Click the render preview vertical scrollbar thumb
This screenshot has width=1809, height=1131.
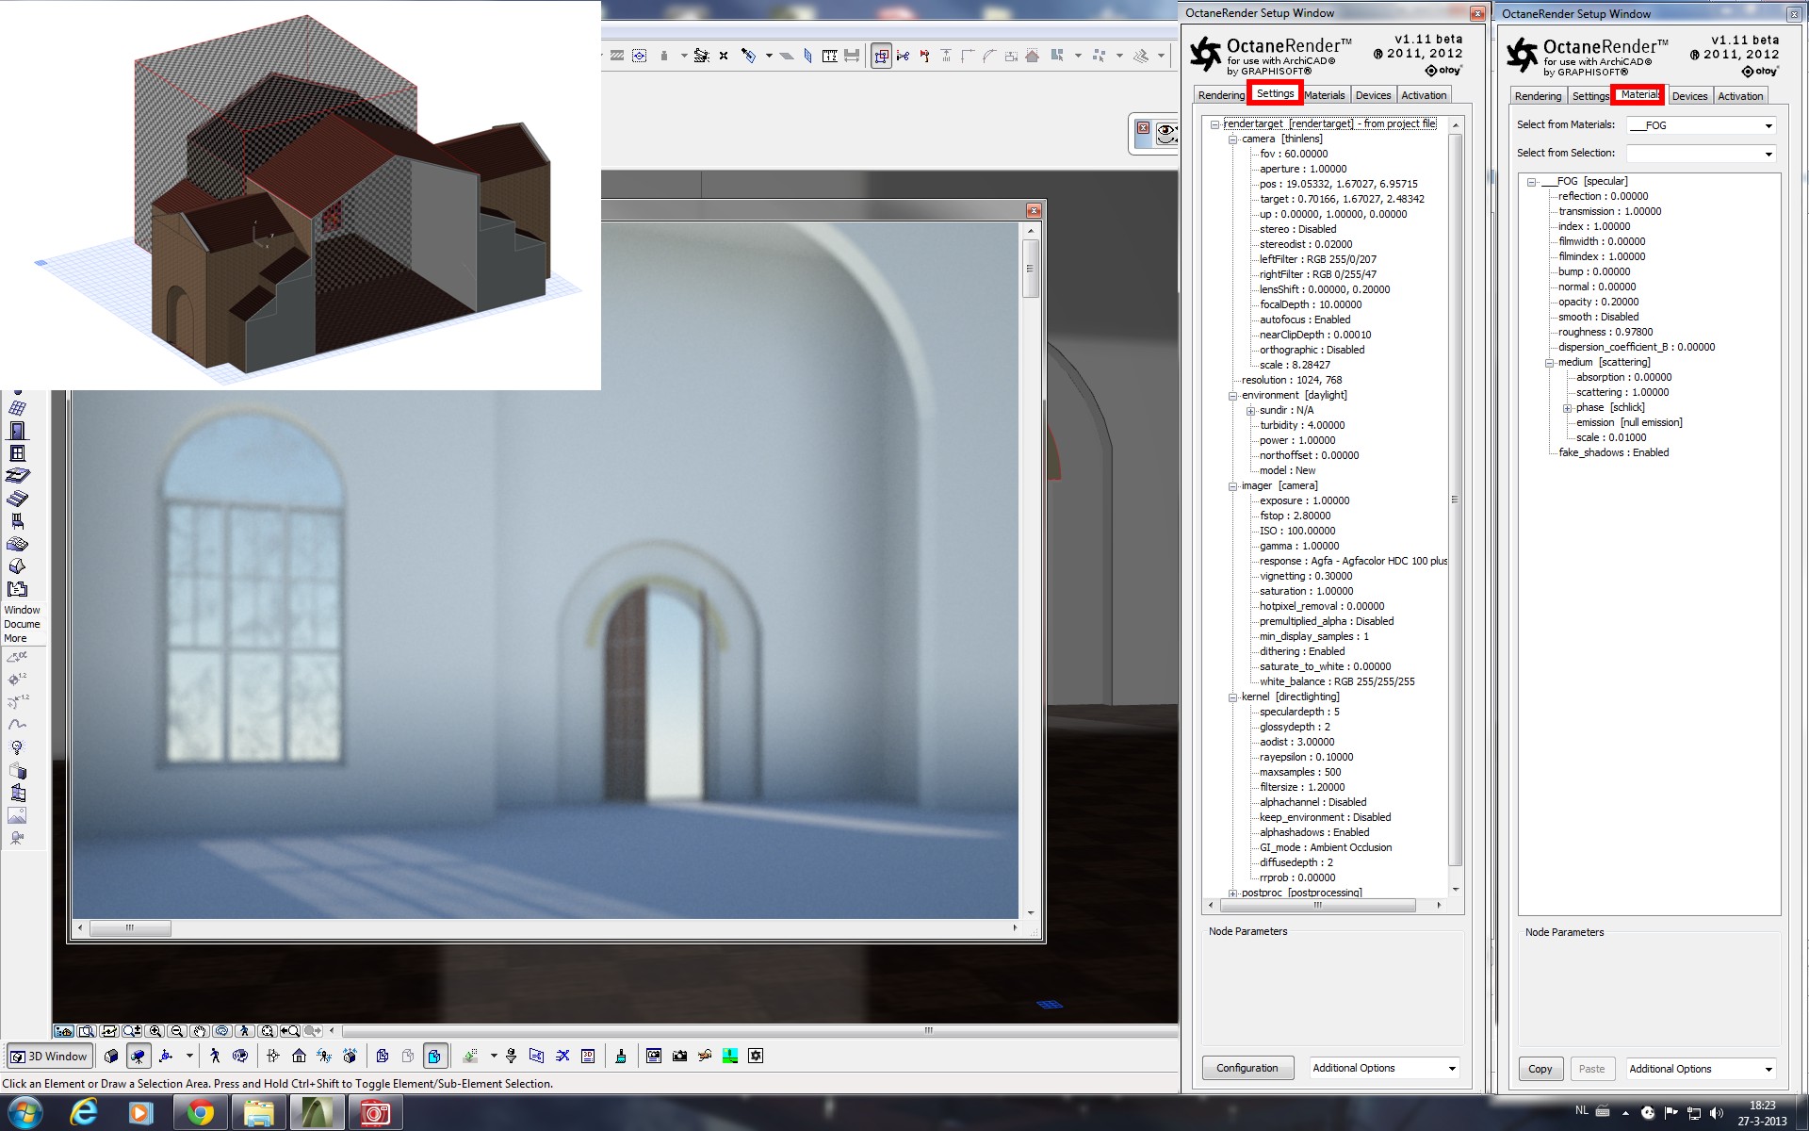(x=1031, y=269)
